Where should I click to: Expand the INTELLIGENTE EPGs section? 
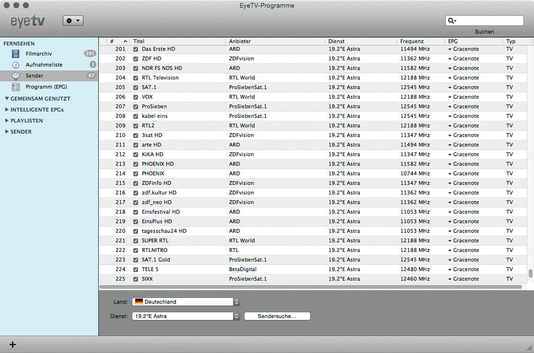click(7, 110)
